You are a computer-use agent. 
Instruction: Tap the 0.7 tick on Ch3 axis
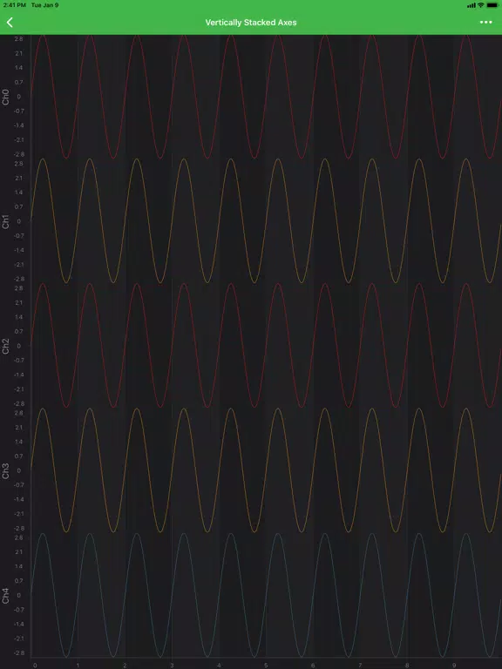point(19,456)
